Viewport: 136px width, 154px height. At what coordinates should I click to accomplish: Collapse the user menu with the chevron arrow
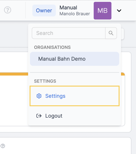[x=119, y=11]
